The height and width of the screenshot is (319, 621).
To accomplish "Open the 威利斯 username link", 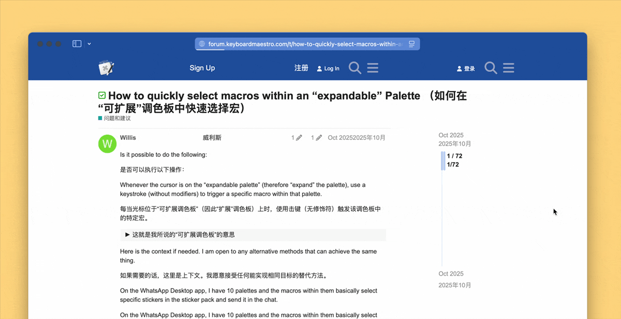I will (x=212, y=138).
